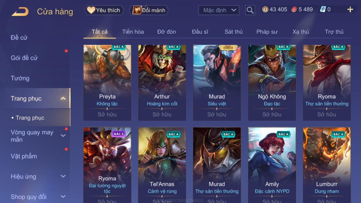The image size is (361, 203).
Task: Open Gói đề cử in sidebar
Action: coord(24,58)
